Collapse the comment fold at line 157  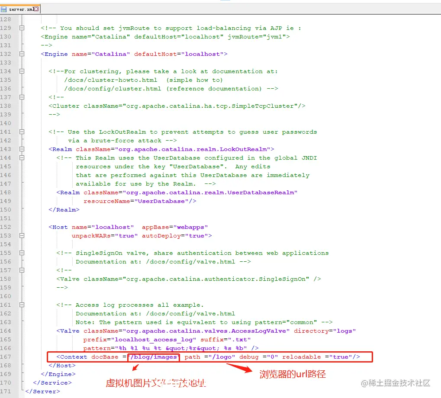[22, 270]
